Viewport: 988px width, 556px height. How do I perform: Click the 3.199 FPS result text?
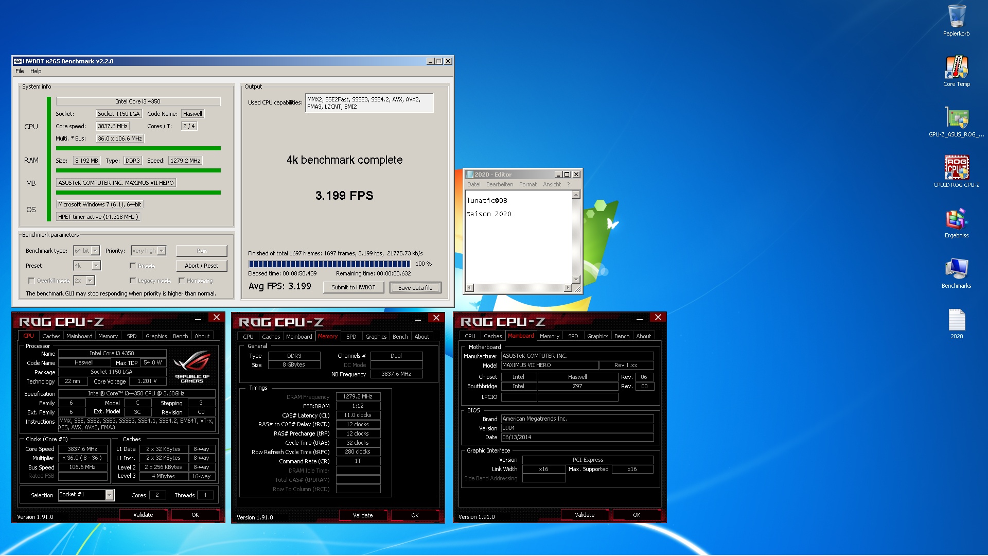point(344,196)
